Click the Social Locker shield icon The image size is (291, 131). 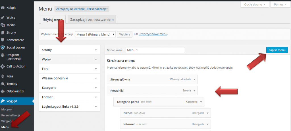coord(3,48)
